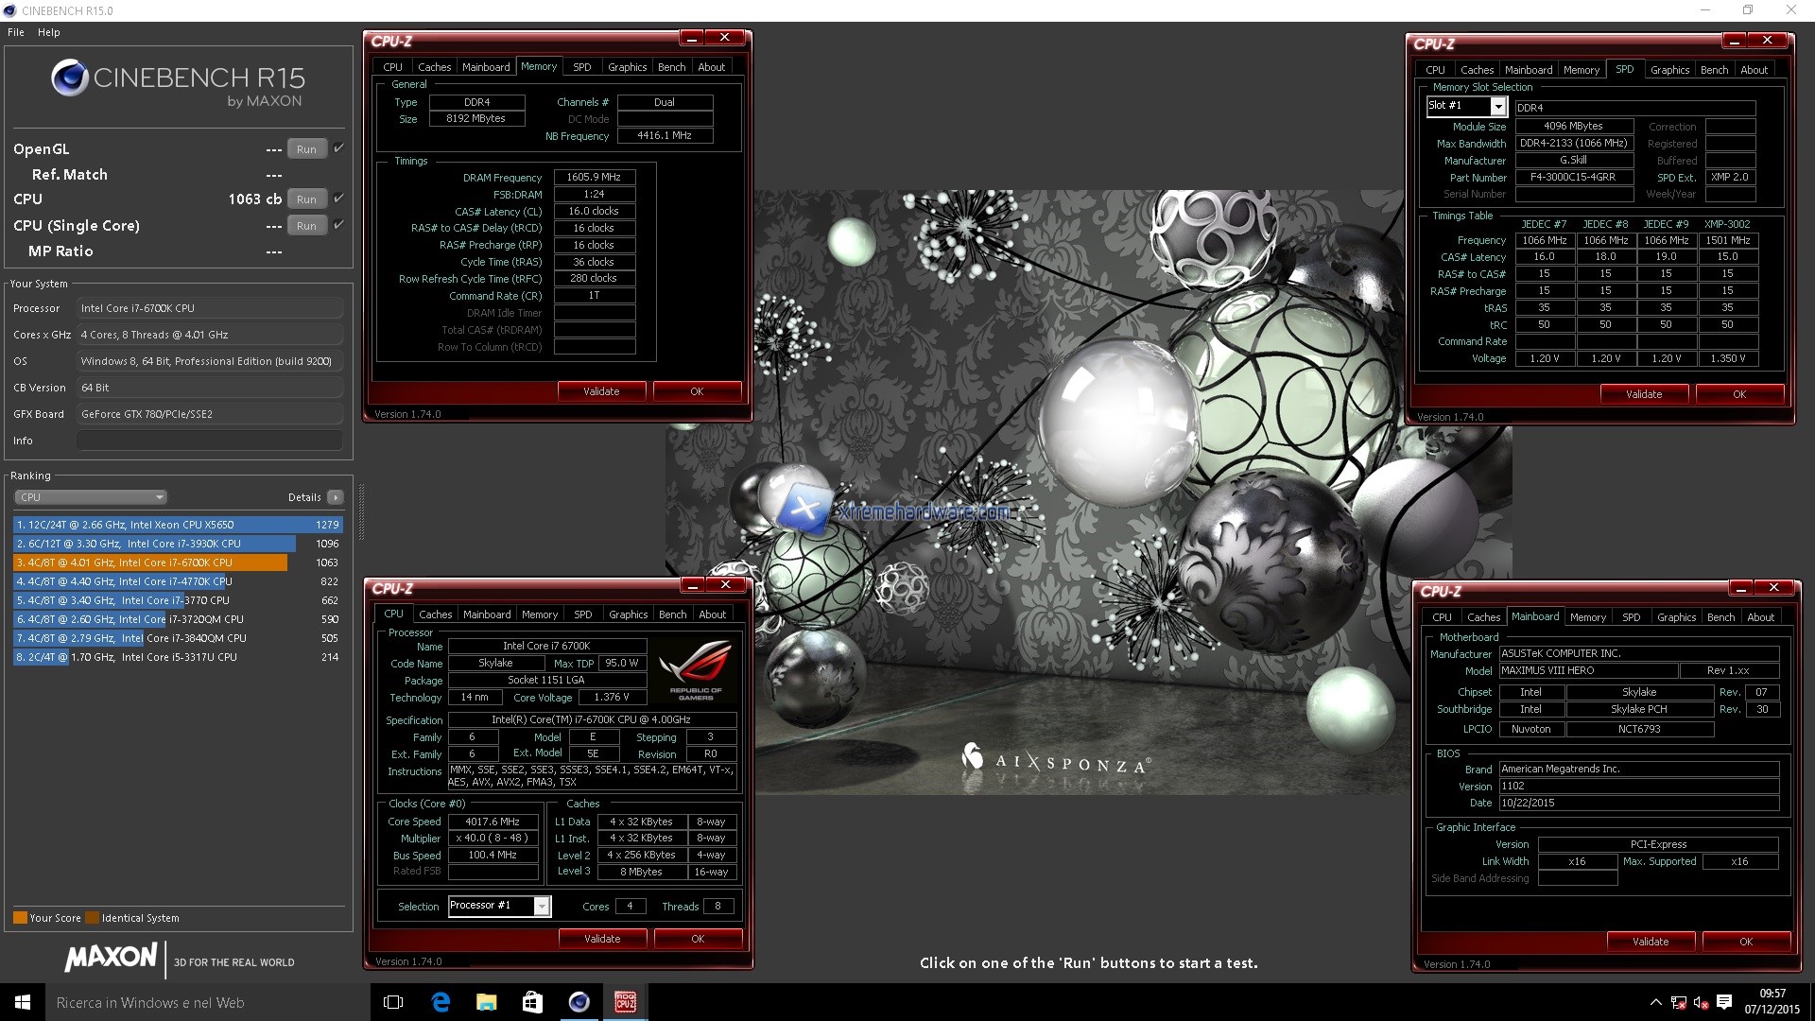Click the Windows search box

189,1002
